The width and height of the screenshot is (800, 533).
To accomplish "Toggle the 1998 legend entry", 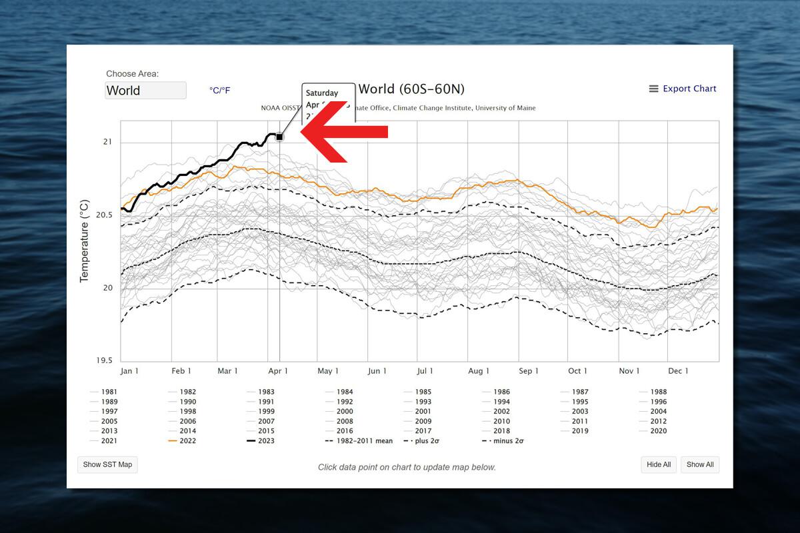I will tap(187, 412).
